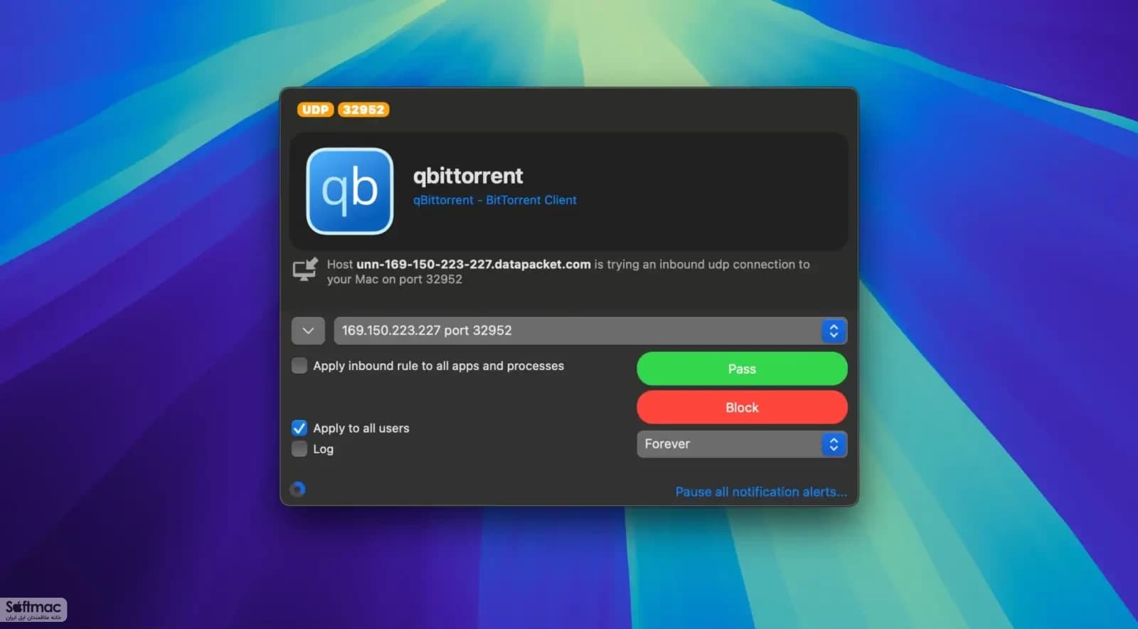This screenshot has height=629, width=1138.
Task: Click blue stepper arrows on the address field
Action: 834,331
